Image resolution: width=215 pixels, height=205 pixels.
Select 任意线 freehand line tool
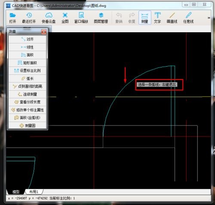point(188,18)
